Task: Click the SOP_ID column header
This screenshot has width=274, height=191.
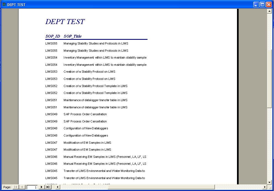Action: 52,36
